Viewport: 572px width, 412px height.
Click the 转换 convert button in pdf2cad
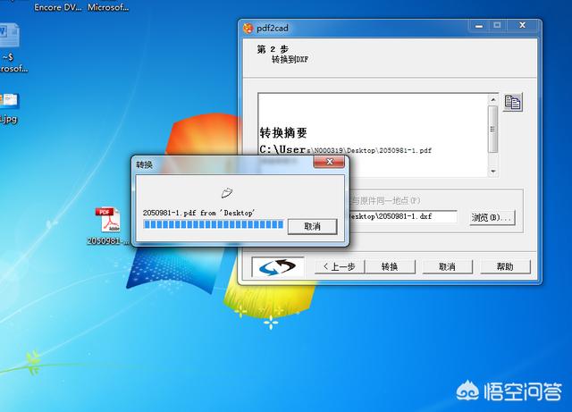(x=390, y=266)
